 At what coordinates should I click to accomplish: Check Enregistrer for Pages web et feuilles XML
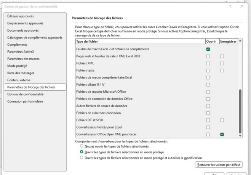point(222,56)
